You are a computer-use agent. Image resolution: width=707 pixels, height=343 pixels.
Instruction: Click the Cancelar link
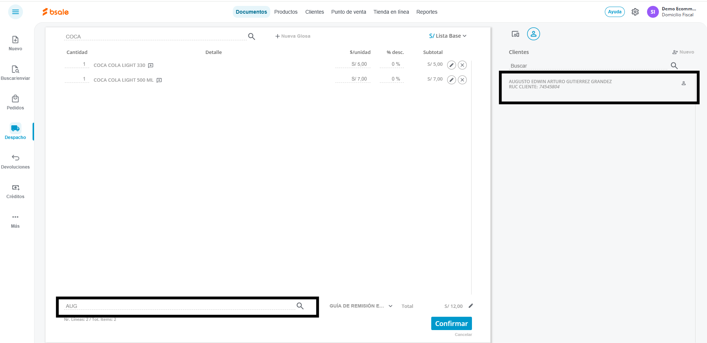(463, 334)
